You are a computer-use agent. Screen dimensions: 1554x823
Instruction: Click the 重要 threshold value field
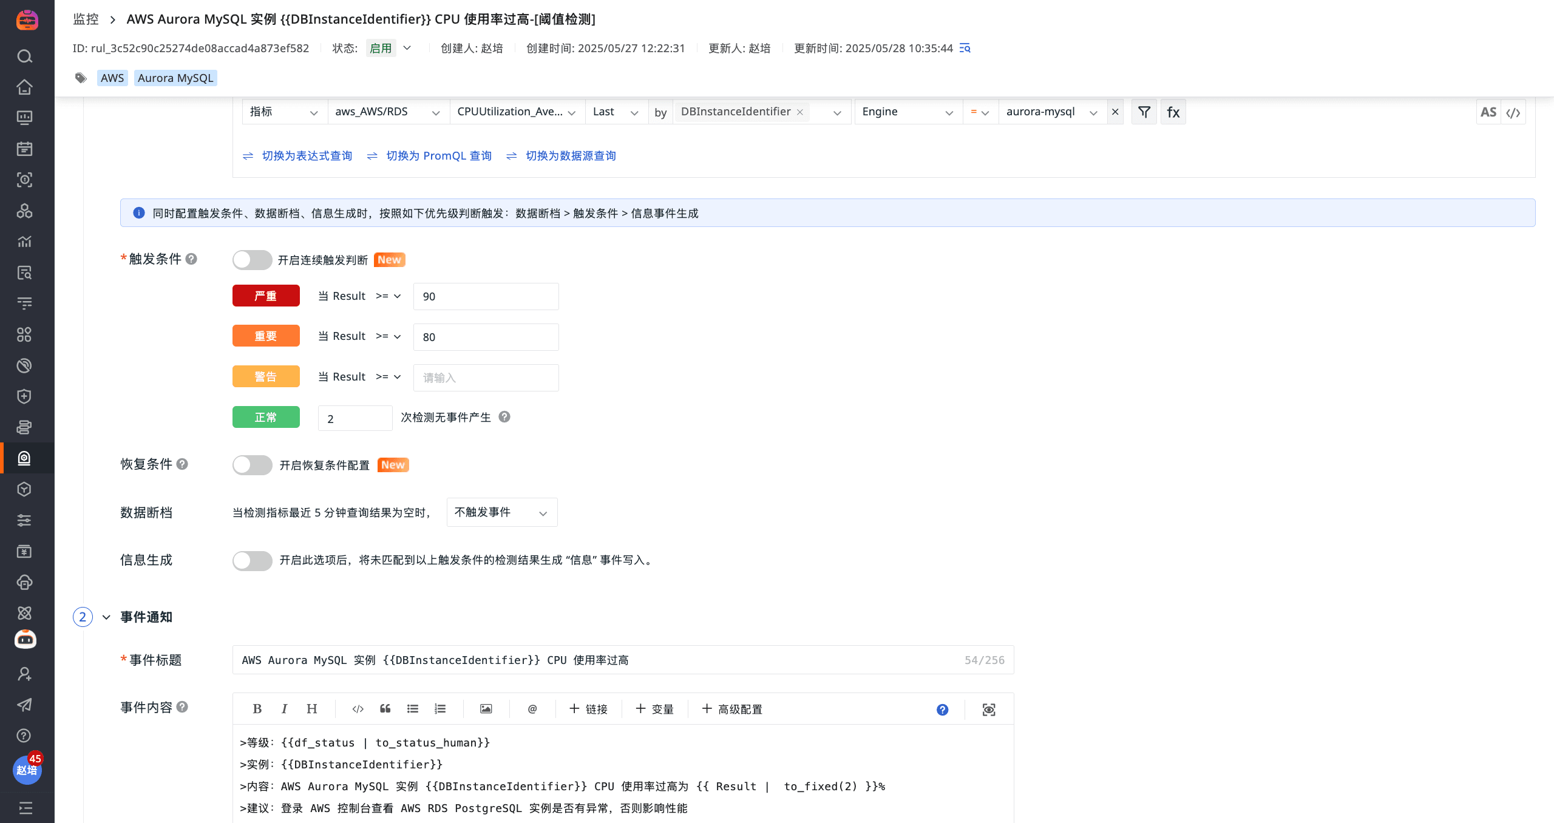coord(486,337)
